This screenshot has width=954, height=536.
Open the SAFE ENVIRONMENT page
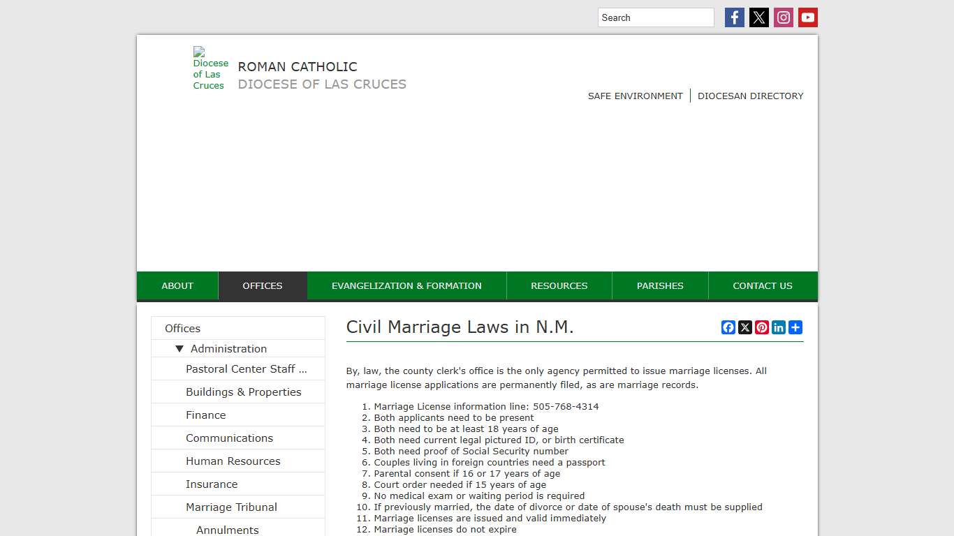[635, 96]
